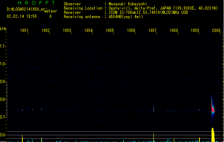Click the 1958 time axis marker

click(x=174, y=30)
